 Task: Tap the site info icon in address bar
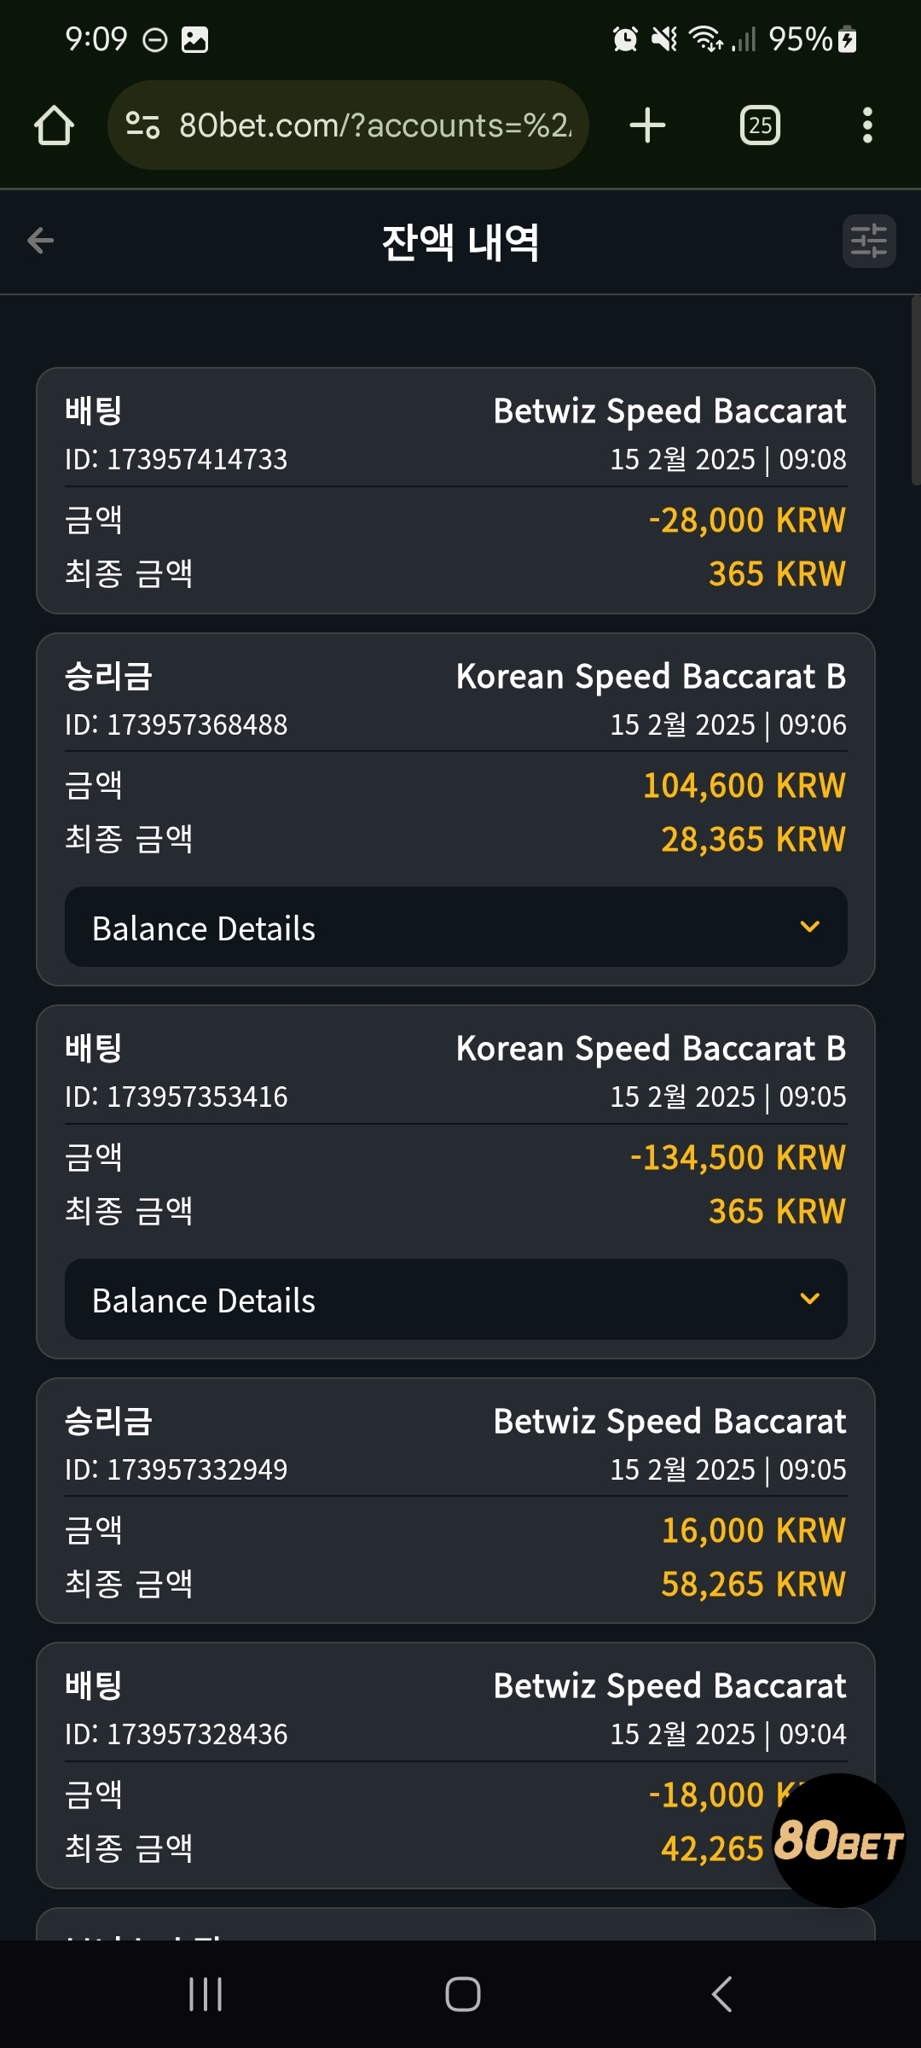coord(142,125)
